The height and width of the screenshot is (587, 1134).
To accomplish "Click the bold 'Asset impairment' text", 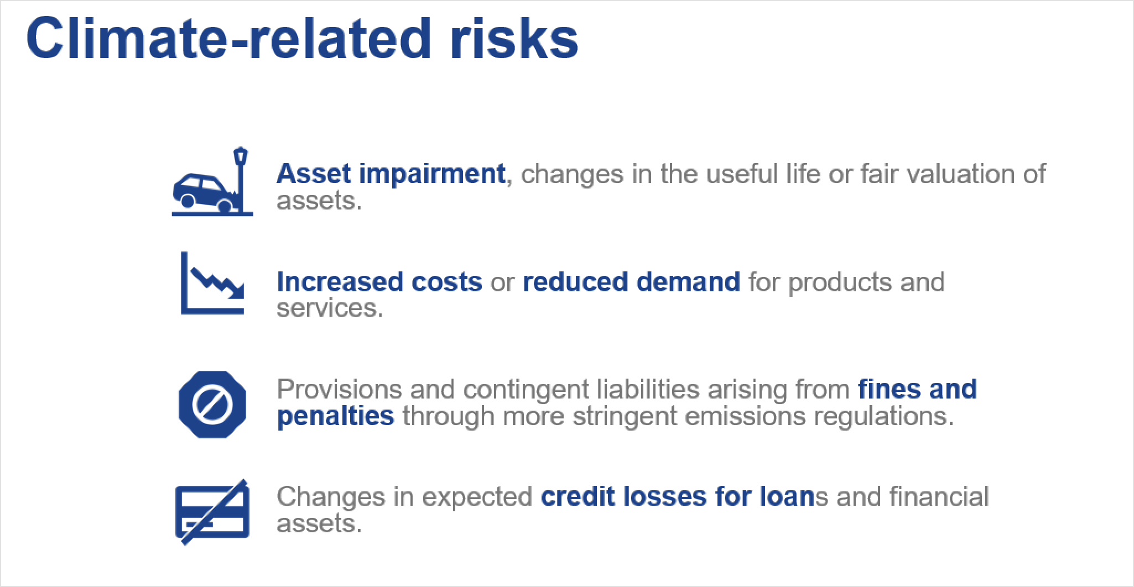I will 391,174.
